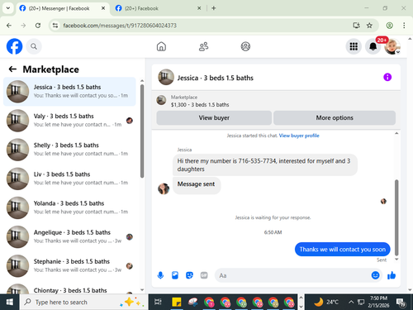Click the message thread scrollbar
Image resolution: width=413 pixels, height=310 pixels.
pyautogui.click(x=396, y=217)
